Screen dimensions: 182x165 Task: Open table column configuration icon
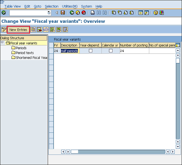(178, 45)
